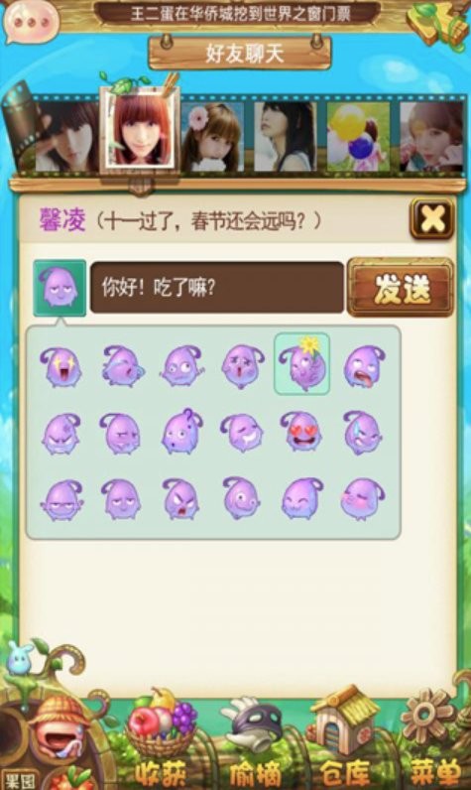This screenshot has height=790, width=471.
Task: Toggle the emoticon picker avatar button
Action: pos(59,288)
